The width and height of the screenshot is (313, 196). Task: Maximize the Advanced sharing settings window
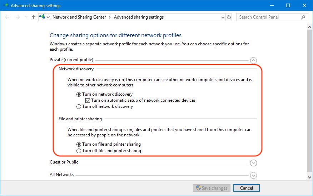point(288,5)
